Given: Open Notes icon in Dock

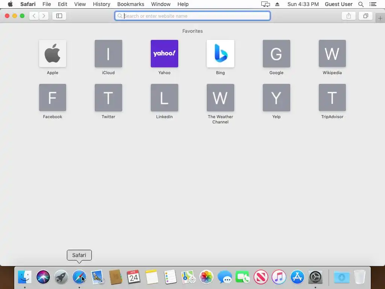Looking at the screenshot, I should click(x=152, y=277).
